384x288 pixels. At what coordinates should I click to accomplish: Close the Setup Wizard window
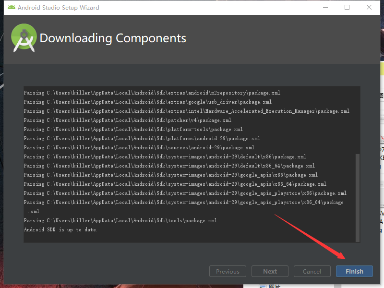coord(369,7)
